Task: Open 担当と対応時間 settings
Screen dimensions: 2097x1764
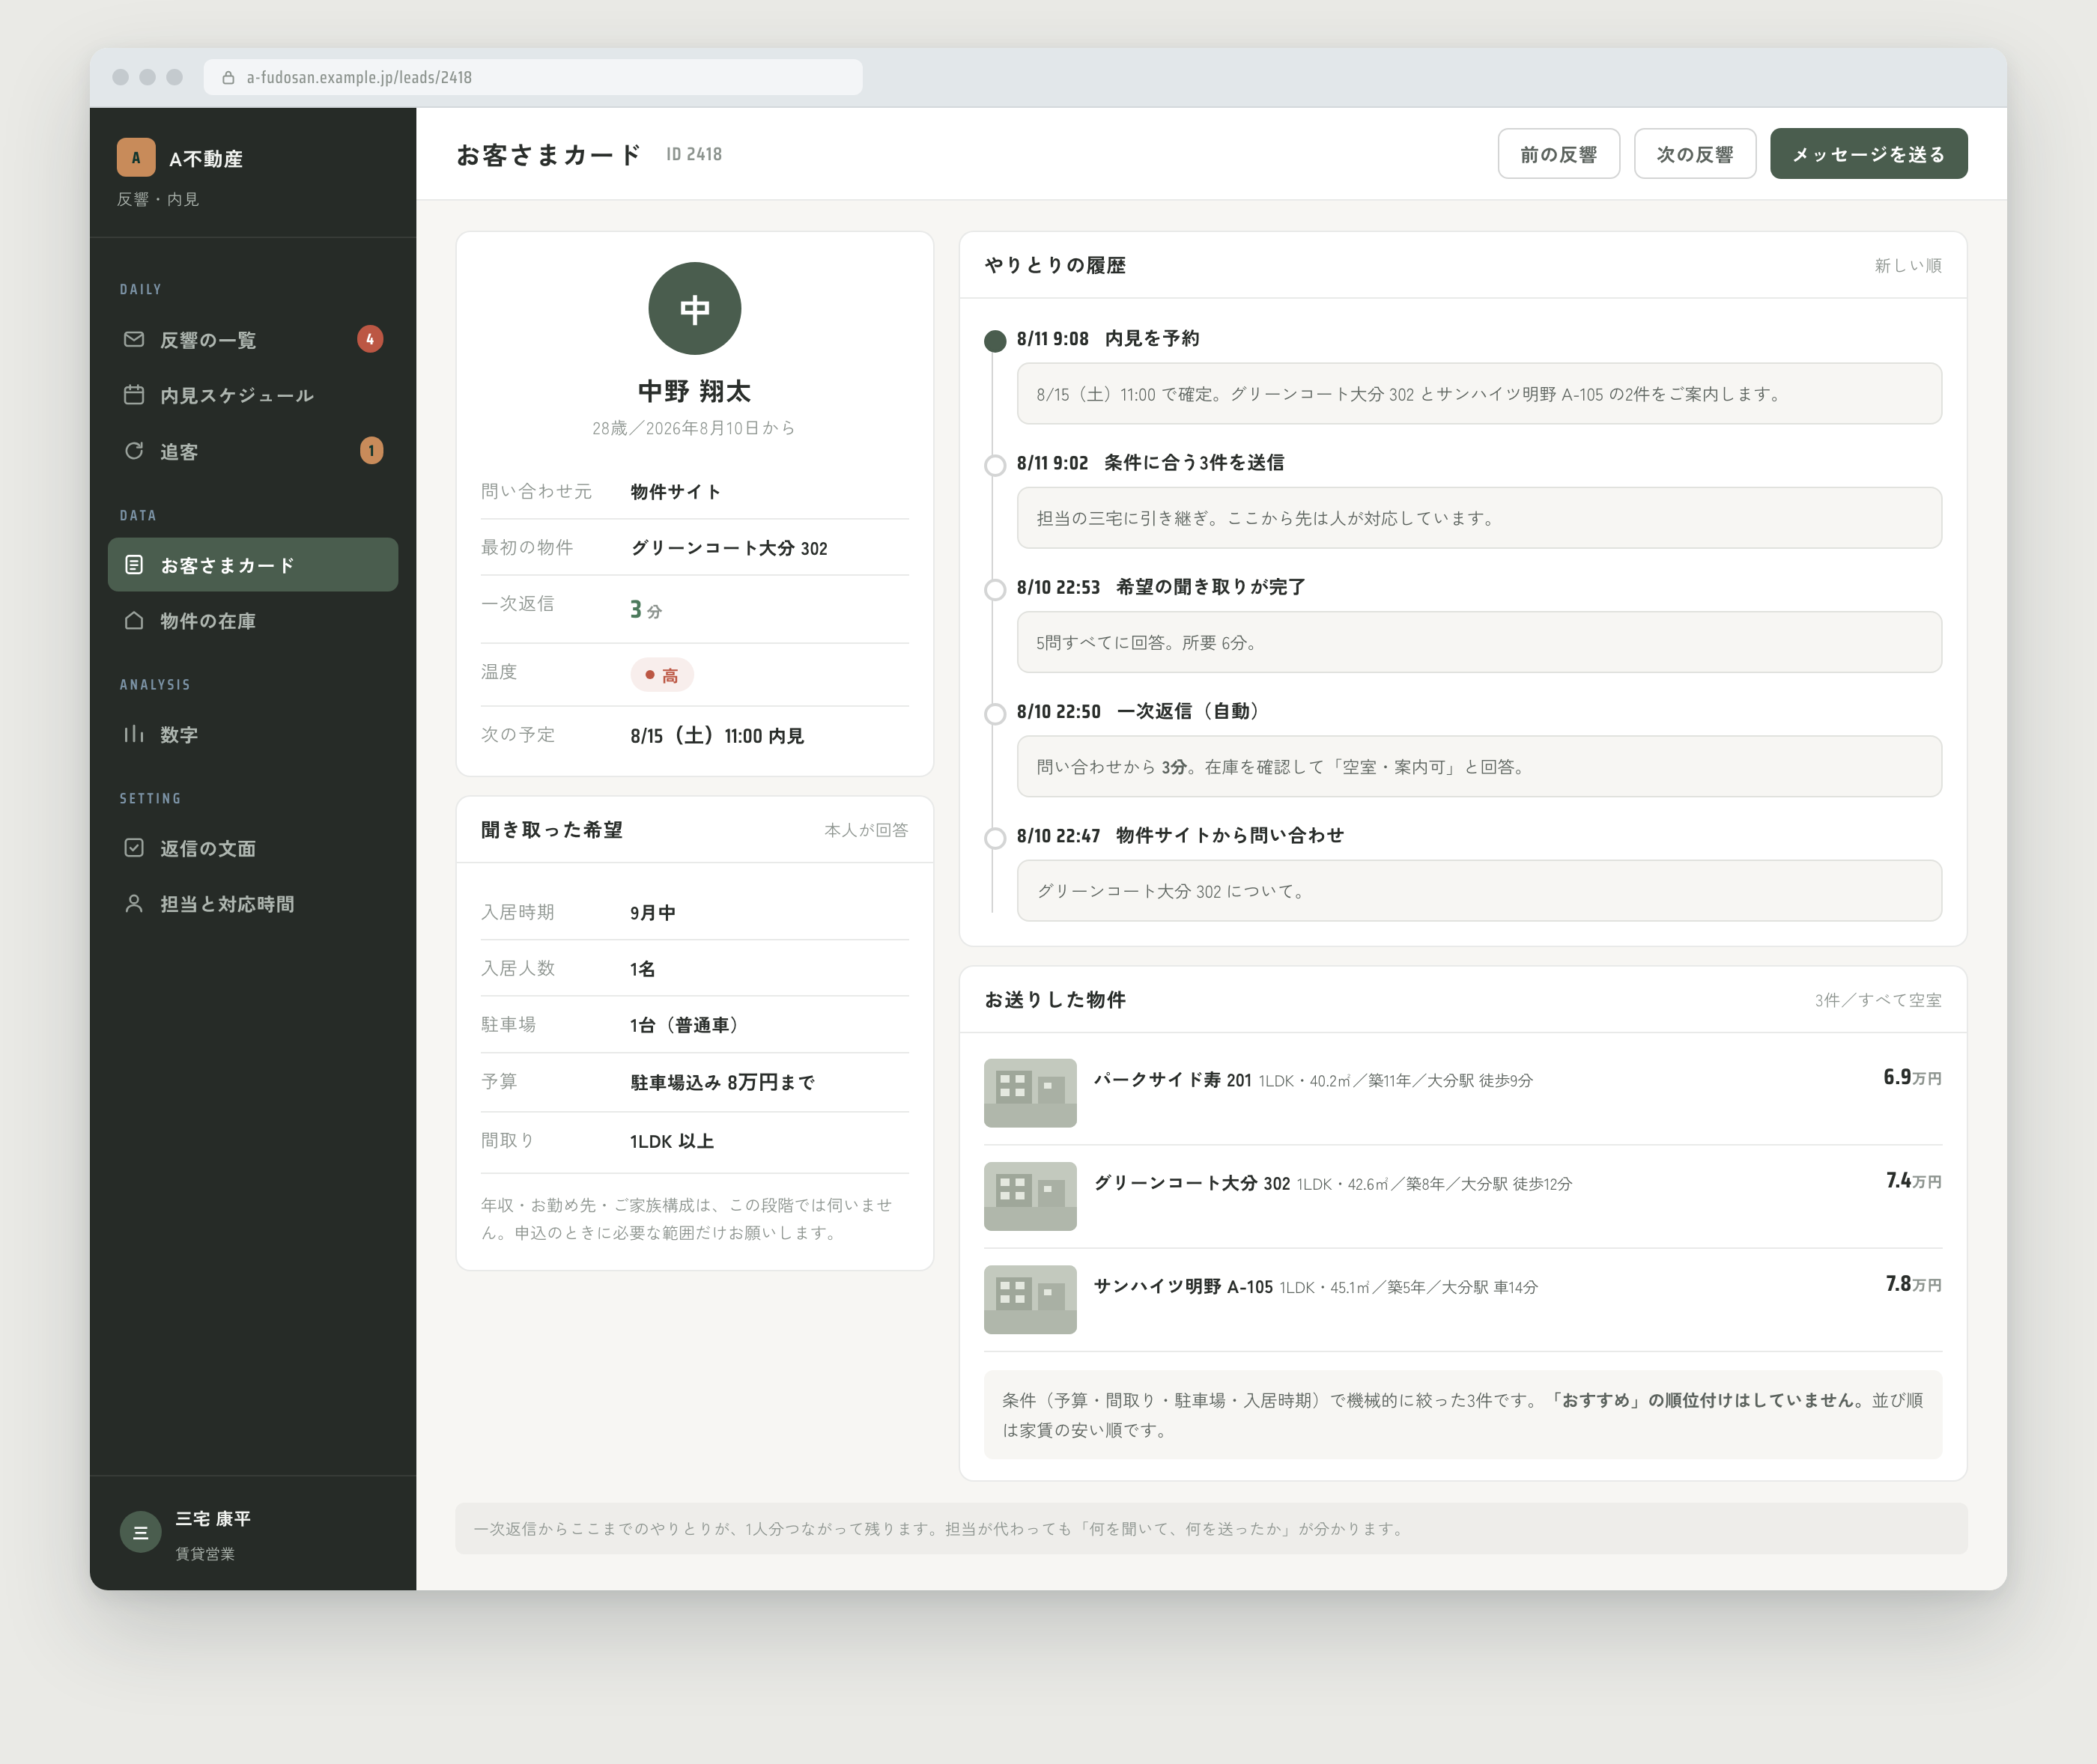Action: coord(253,904)
